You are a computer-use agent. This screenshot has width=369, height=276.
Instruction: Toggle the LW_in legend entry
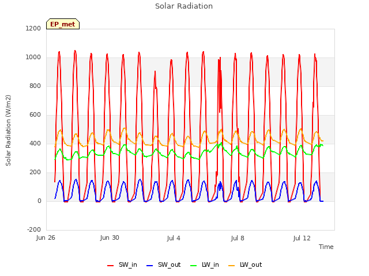[205, 265]
